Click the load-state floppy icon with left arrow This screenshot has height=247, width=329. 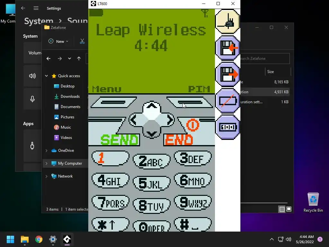point(227,48)
